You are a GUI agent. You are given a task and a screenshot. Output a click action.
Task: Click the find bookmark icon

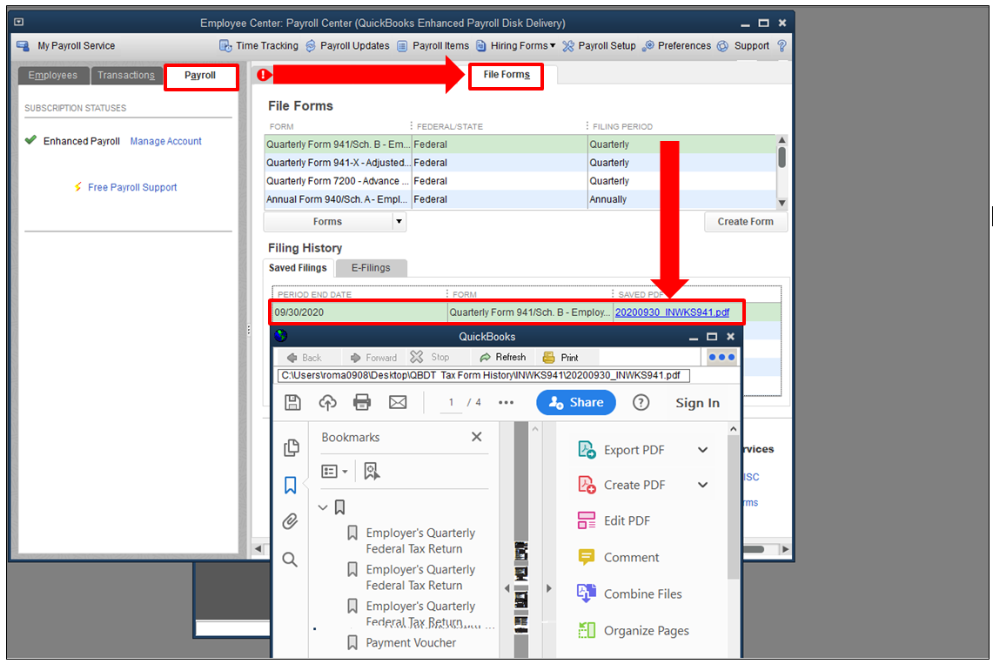click(x=372, y=471)
